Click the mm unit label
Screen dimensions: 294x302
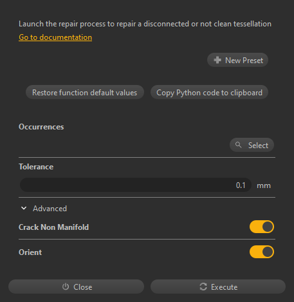[x=264, y=185]
